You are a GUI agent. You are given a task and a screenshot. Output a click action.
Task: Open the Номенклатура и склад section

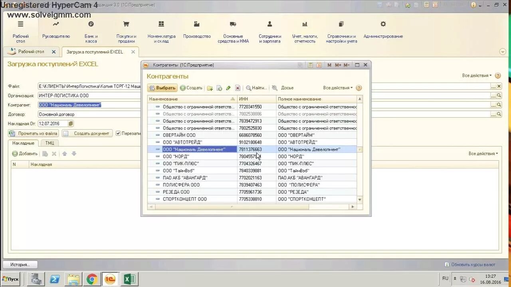(161, 32)
